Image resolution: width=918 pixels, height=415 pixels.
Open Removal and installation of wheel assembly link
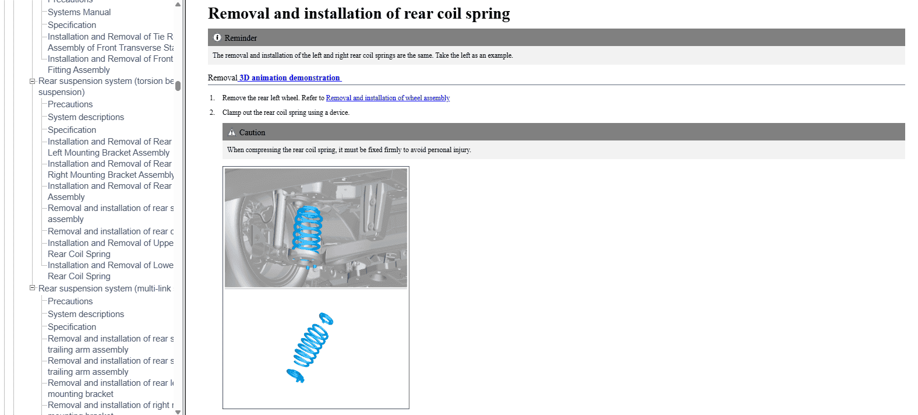(x=387, y=98)
